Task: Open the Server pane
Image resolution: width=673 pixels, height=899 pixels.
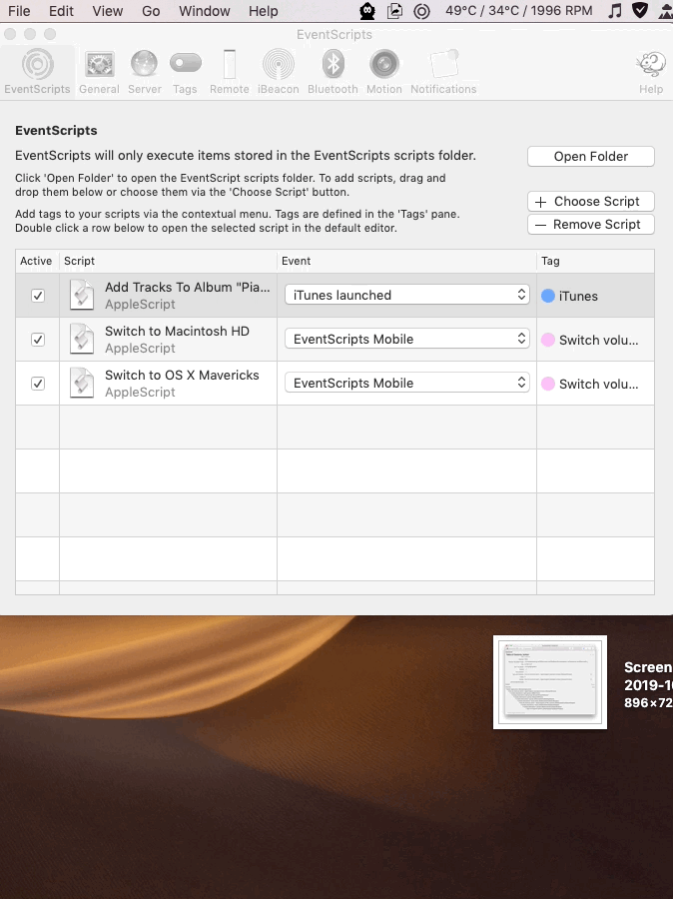Action: pyautogui.click(x=145, y=72)
